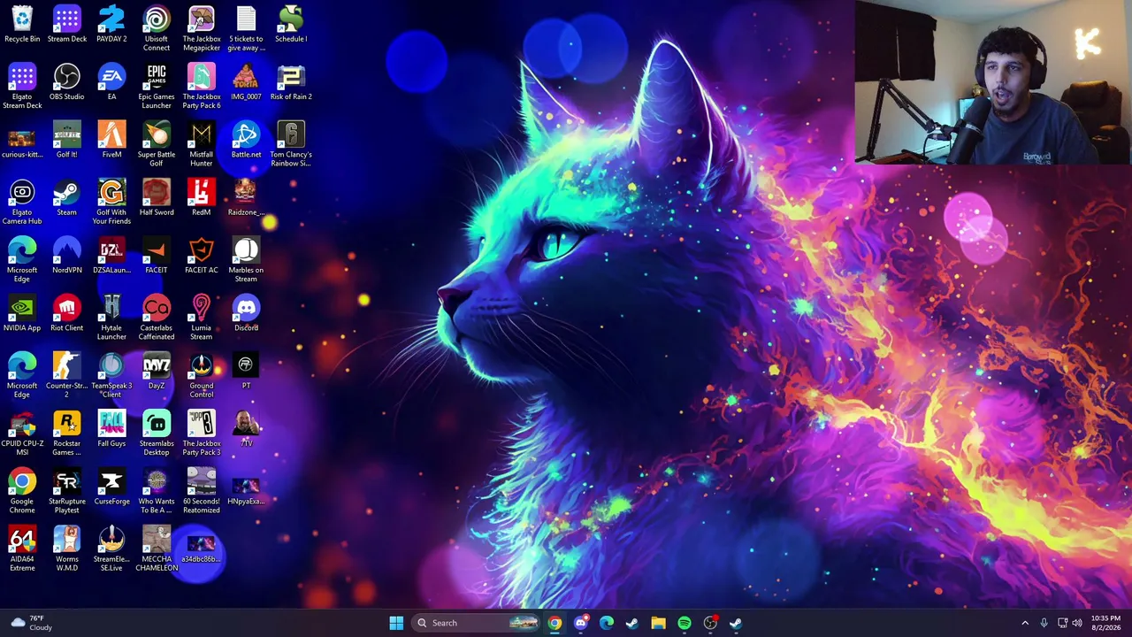The image size is (1132, 637).
Task: Open File Explorer from the taskbar
Action: pyautogui.click(x=658, y=623)
